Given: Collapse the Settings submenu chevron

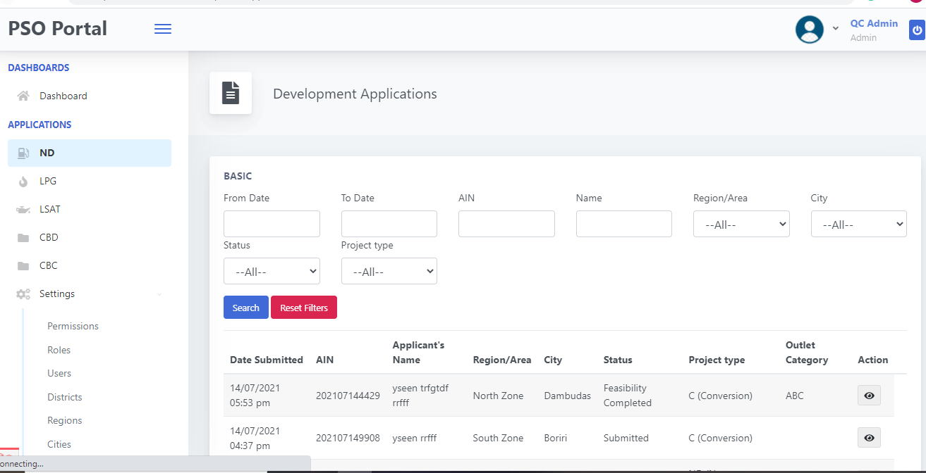Looking at the screenshot, I should tap(159, 294).
